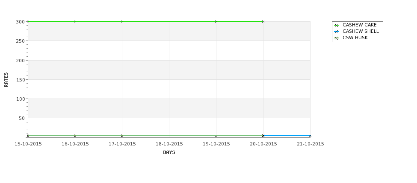Click the 150 value on the y-axis

20,80
